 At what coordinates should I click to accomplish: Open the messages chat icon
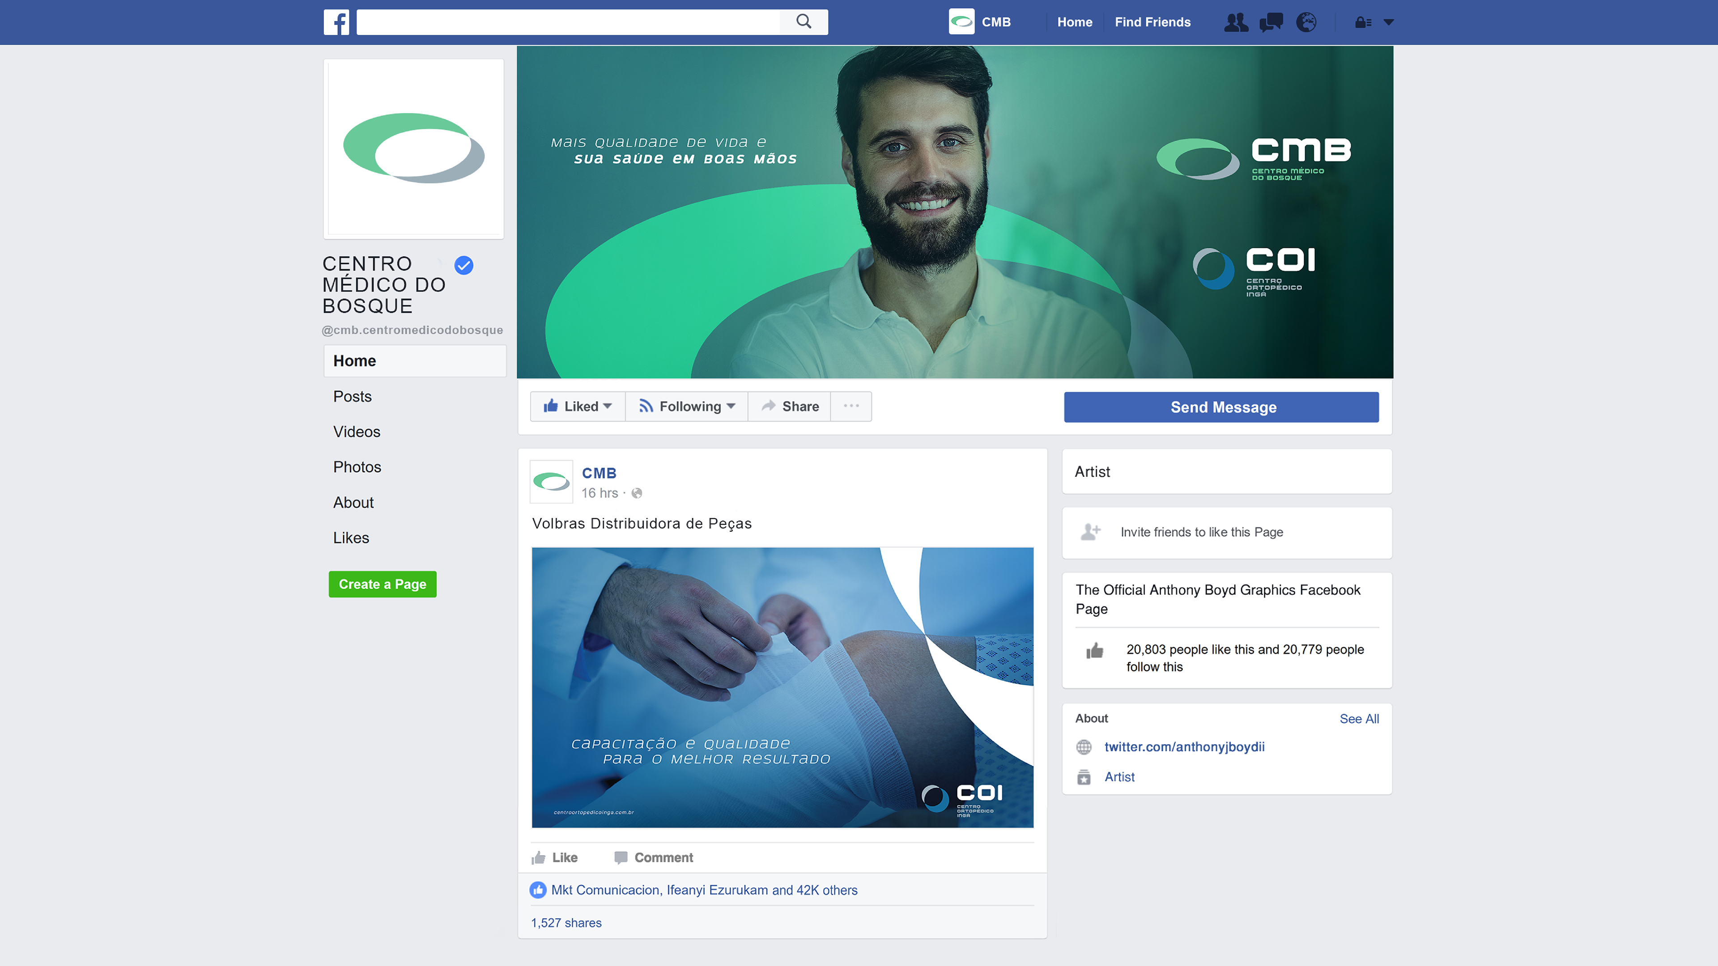[1271, 23]
